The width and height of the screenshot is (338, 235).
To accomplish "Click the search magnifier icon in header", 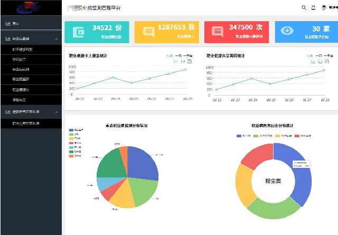I will (x=304, y=8).
